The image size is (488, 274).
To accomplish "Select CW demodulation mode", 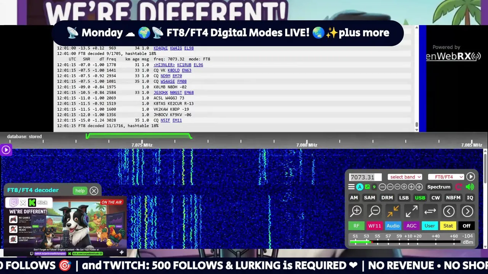I will (x=435, y=198).
